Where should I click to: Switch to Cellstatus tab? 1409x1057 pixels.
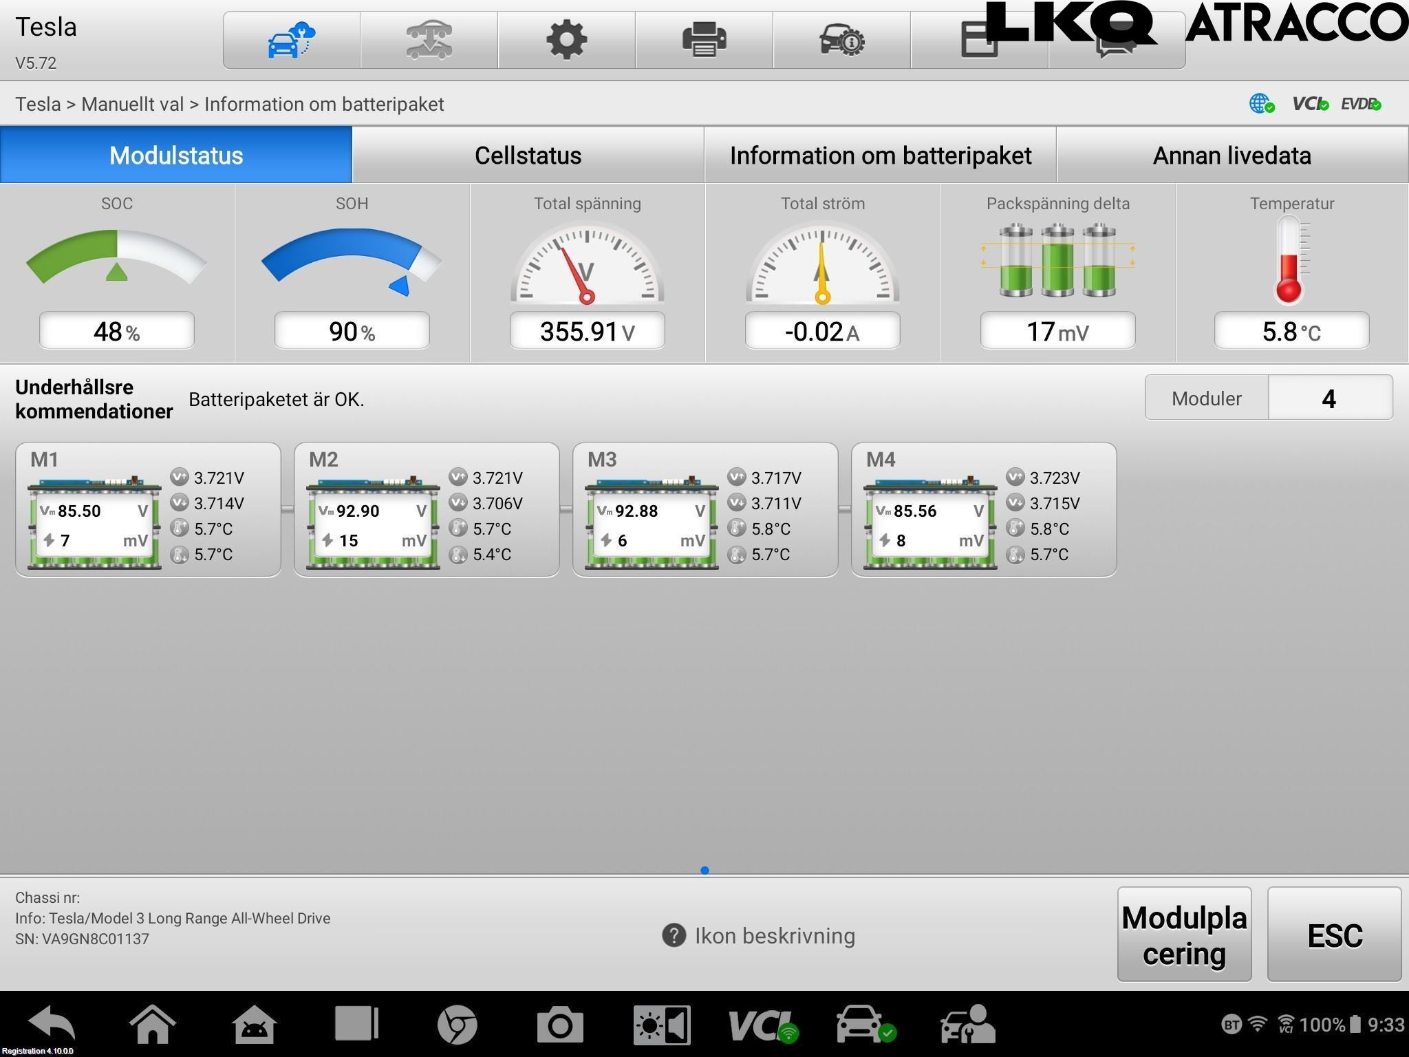click(x=528, y=156)
